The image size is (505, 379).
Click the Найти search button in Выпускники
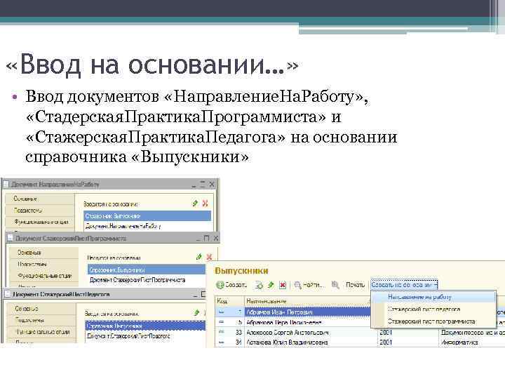(309, 285)
